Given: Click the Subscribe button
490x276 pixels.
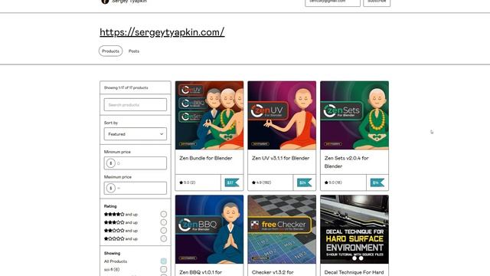Looking at the screenshot, I should 377,2.
